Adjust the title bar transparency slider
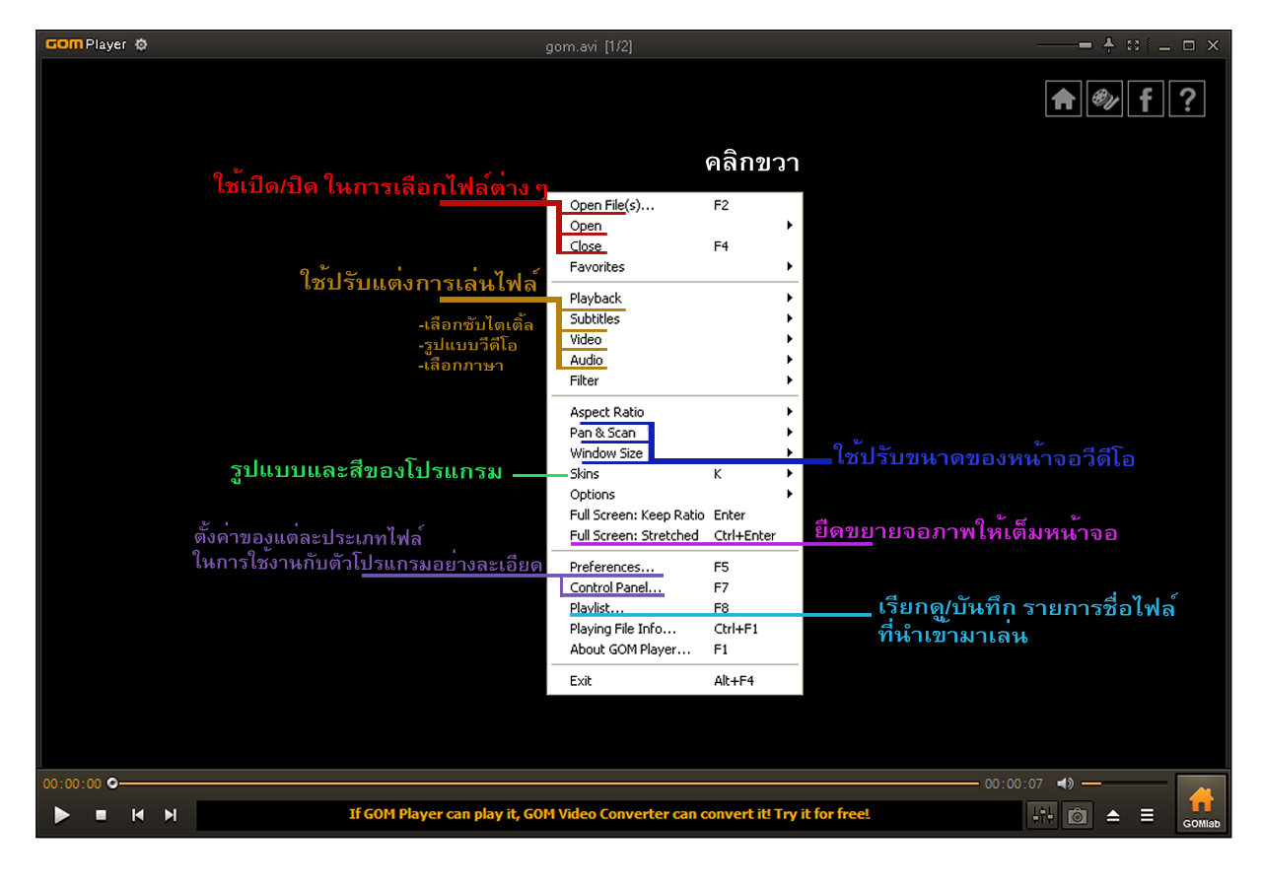The width and height of the screenshot is (1262, 888). point(1065,45)
